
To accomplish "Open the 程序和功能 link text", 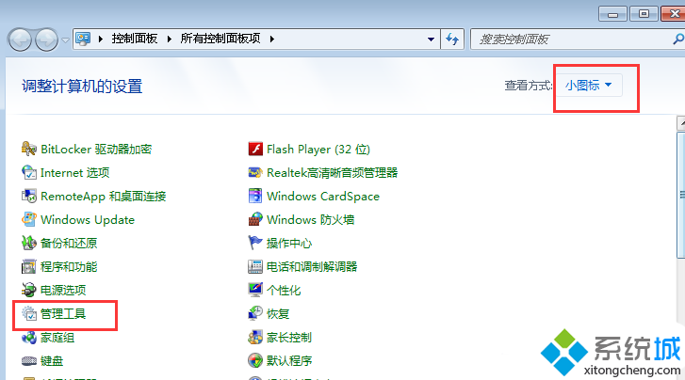I will click(x=69, y=266).
